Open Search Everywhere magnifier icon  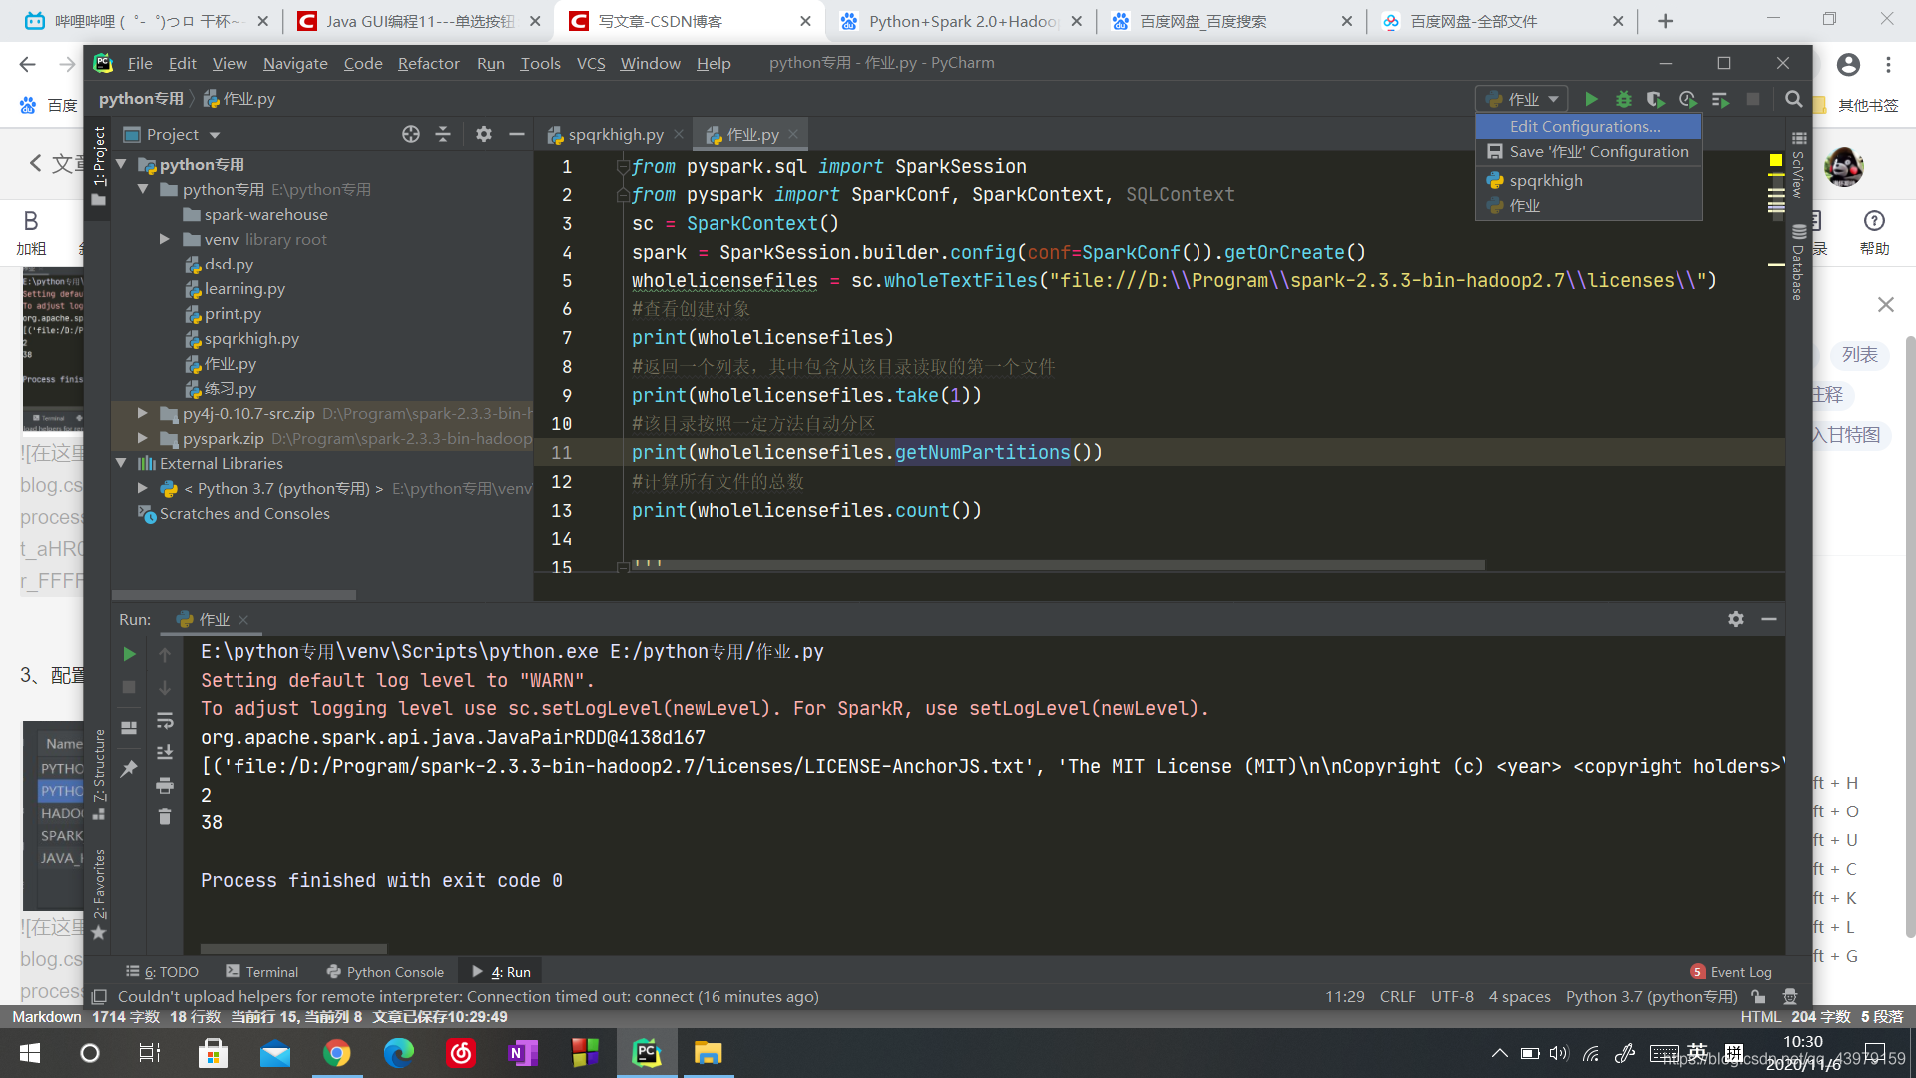pyautogui.click(x=1793, y=99)
